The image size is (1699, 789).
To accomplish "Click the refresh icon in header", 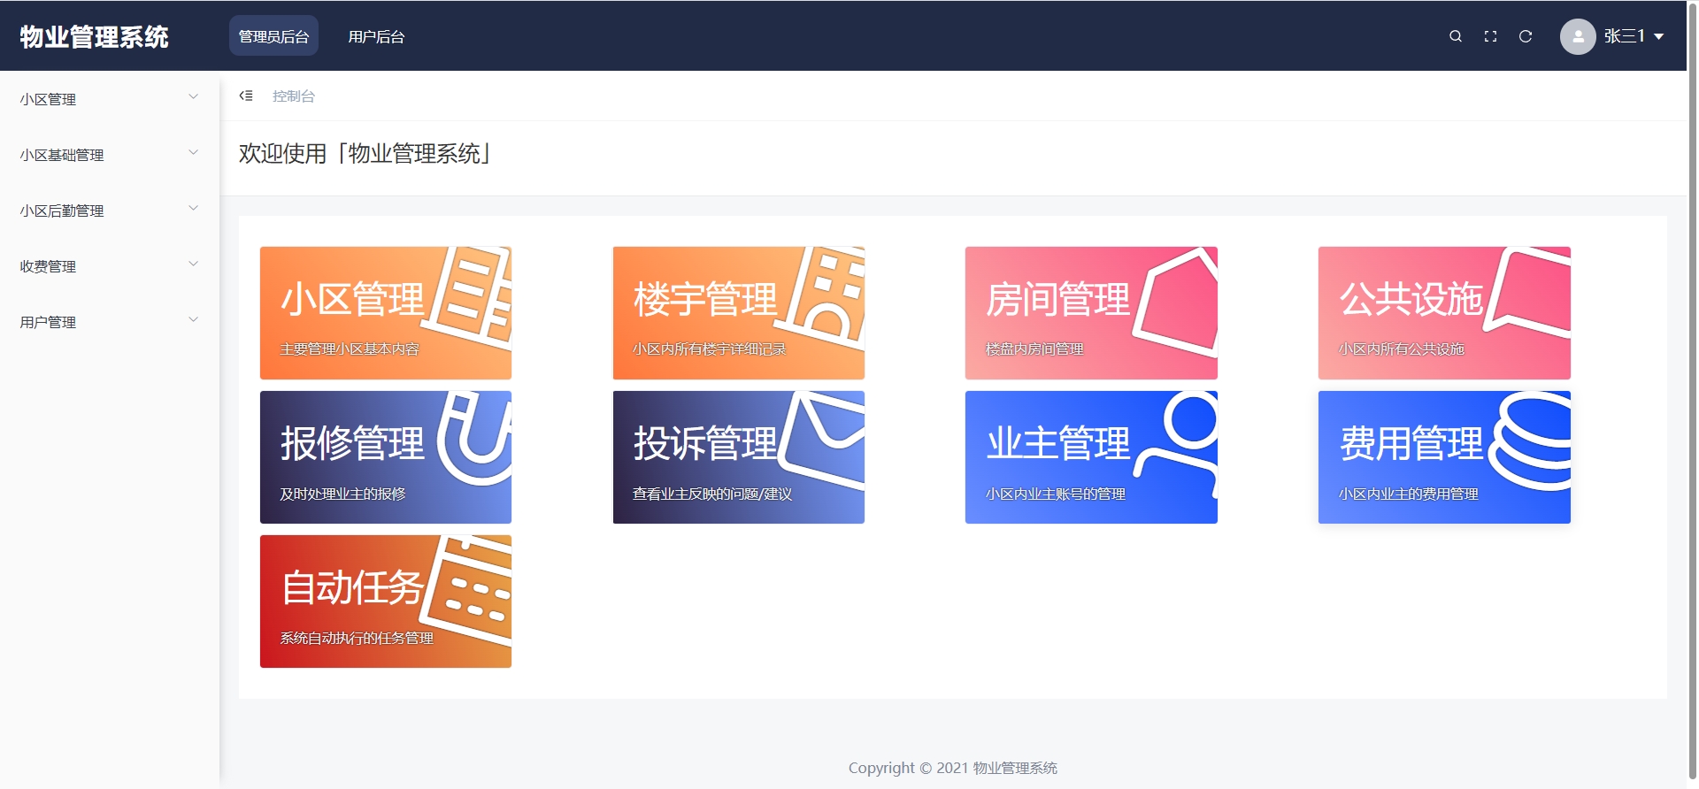I will (x=1526, y=36).
